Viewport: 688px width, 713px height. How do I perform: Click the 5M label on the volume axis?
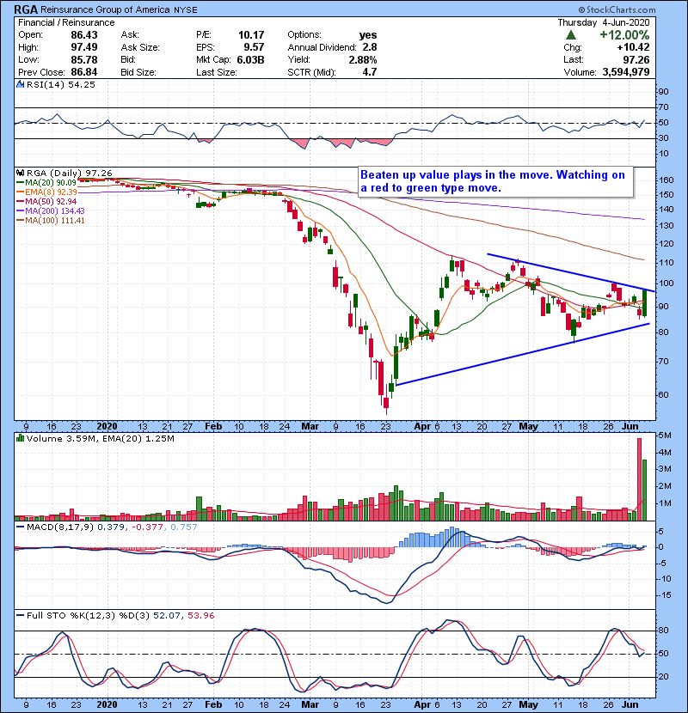666,436
